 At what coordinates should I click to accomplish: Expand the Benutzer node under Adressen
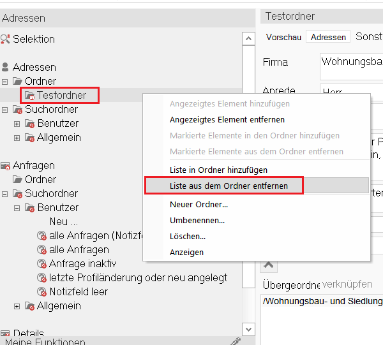17,124
